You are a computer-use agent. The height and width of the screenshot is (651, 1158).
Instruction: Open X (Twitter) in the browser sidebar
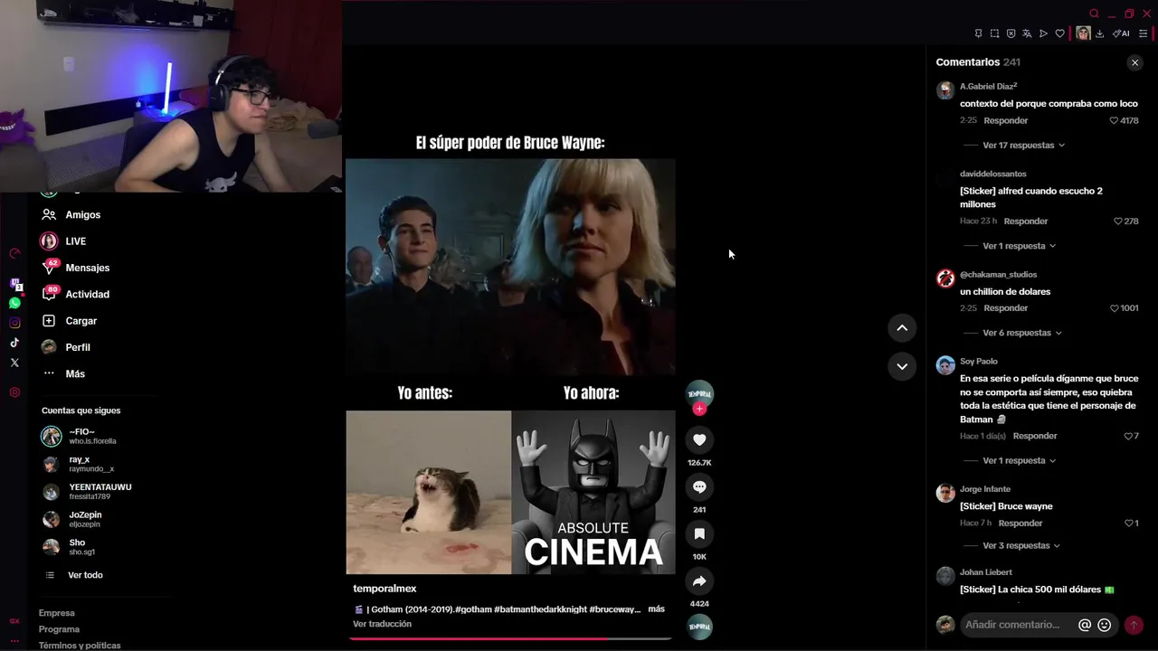coord(14,363)
